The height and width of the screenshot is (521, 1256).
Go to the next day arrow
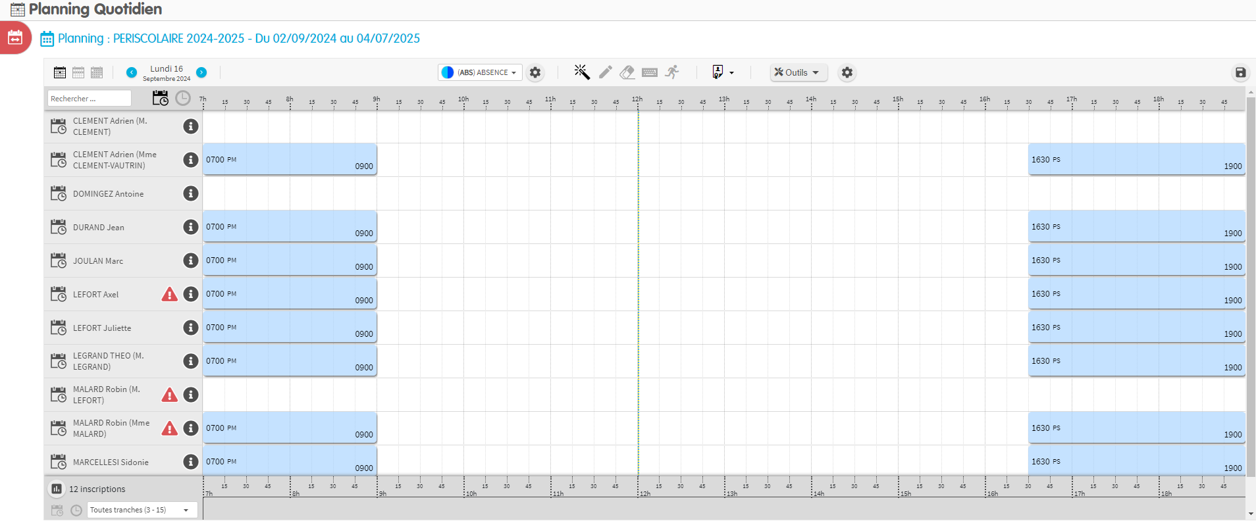(x=201, y=72)
